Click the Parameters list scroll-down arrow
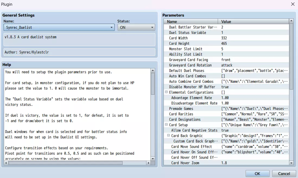This screenshot has width=298, height=178. (x=291, y=163)
